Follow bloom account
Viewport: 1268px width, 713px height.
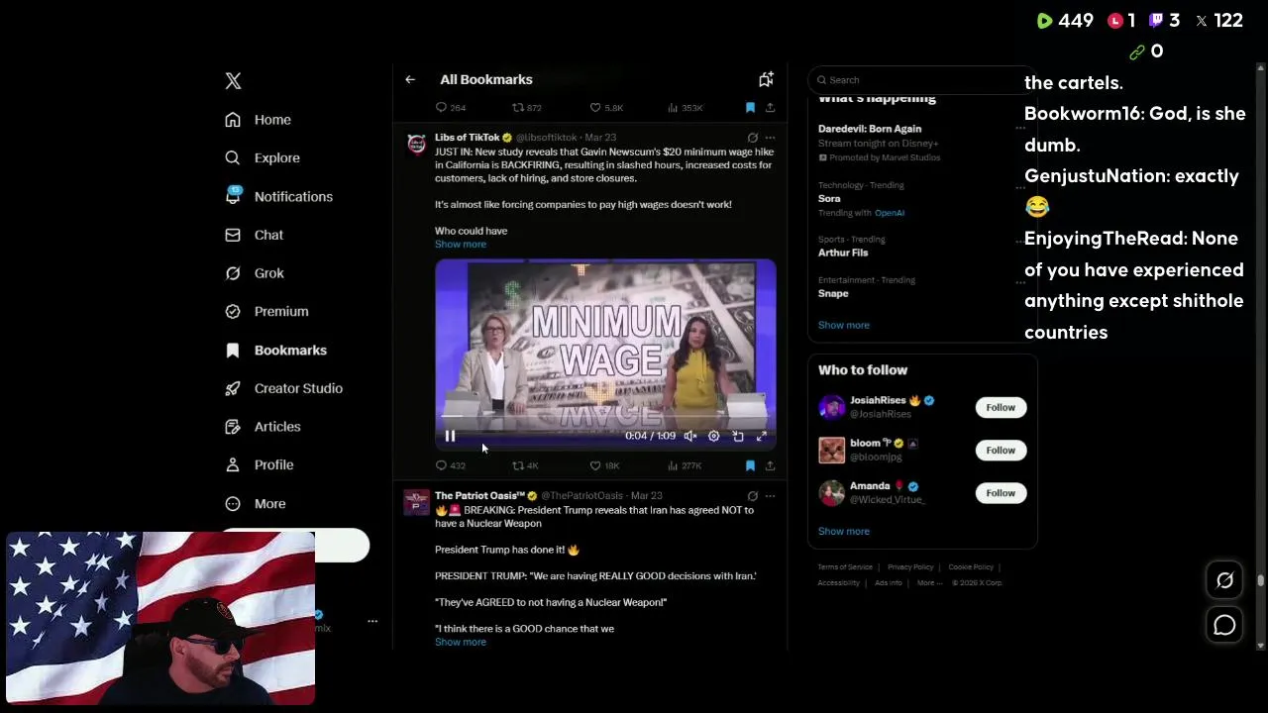tap(1001, 450)
